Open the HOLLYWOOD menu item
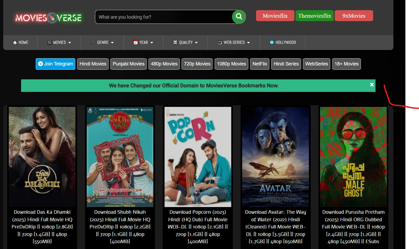419x249 pixels. click(x=283, y=42)
